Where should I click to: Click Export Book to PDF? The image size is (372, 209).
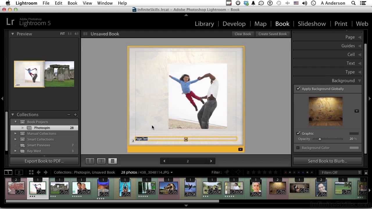coord(44,161)
